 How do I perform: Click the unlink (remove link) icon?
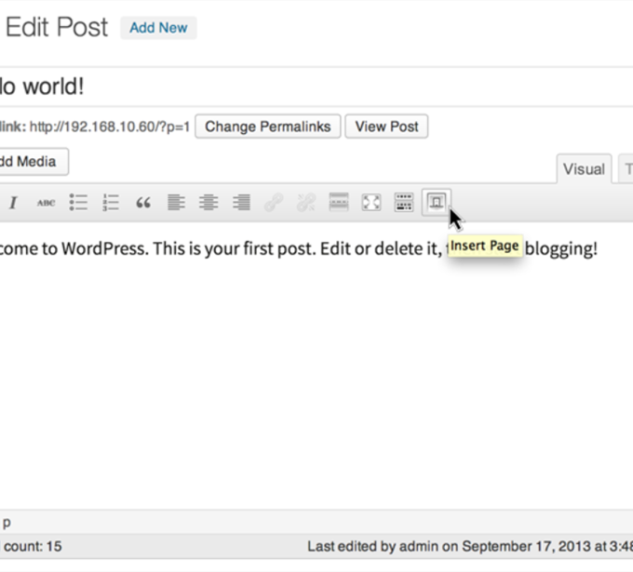306,203
